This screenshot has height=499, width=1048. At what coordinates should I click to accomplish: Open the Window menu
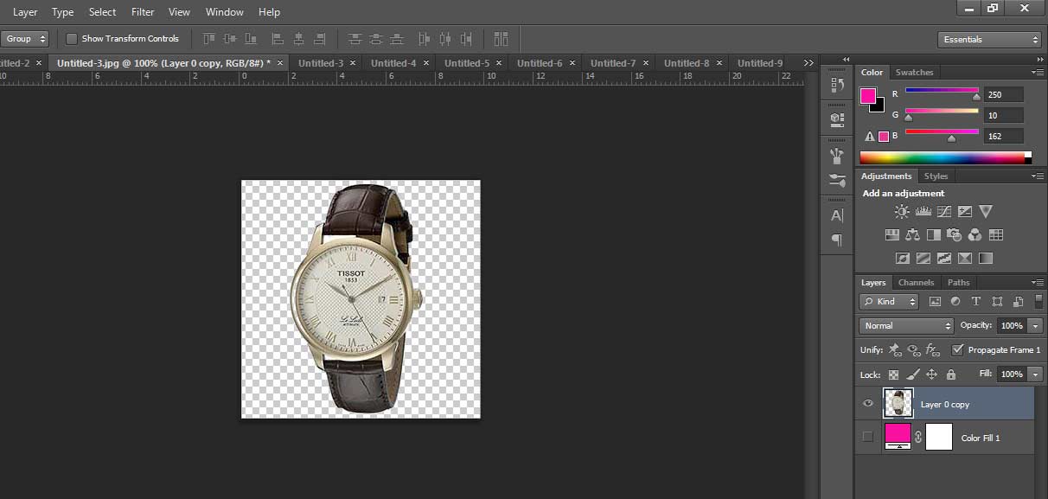pos(224,12)
